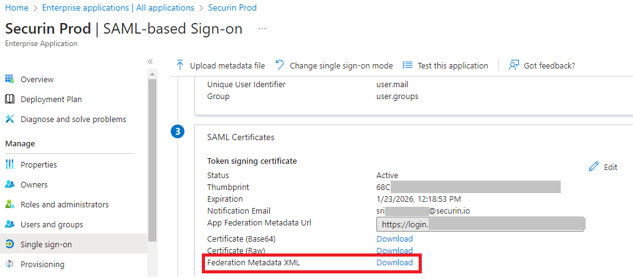Navigate to Home breadcrumb
The width and height of the screenshot is (633, 279).
tap(17, 7)
